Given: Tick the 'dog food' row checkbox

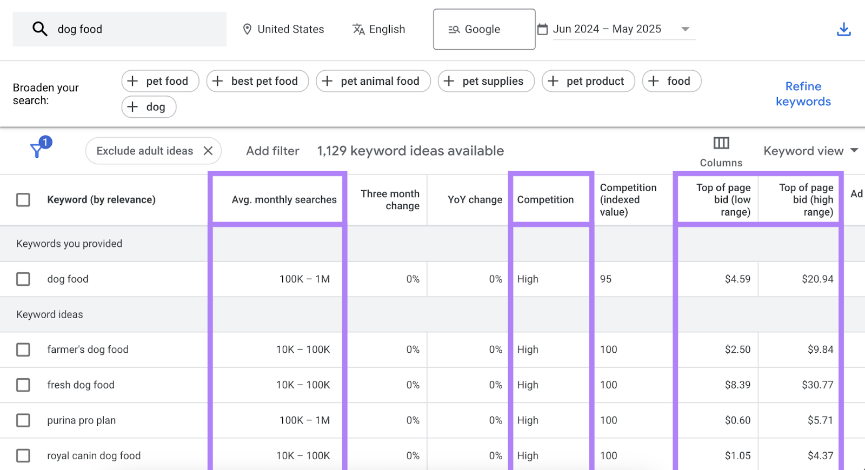Looking at the screenshot, I should 23,279.
